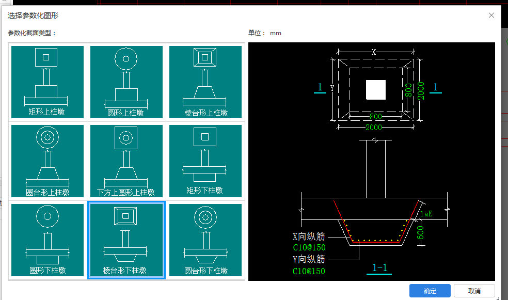
Task: Click the white column square in plan view
Action: pyautogui.click(x=376, y=90)
